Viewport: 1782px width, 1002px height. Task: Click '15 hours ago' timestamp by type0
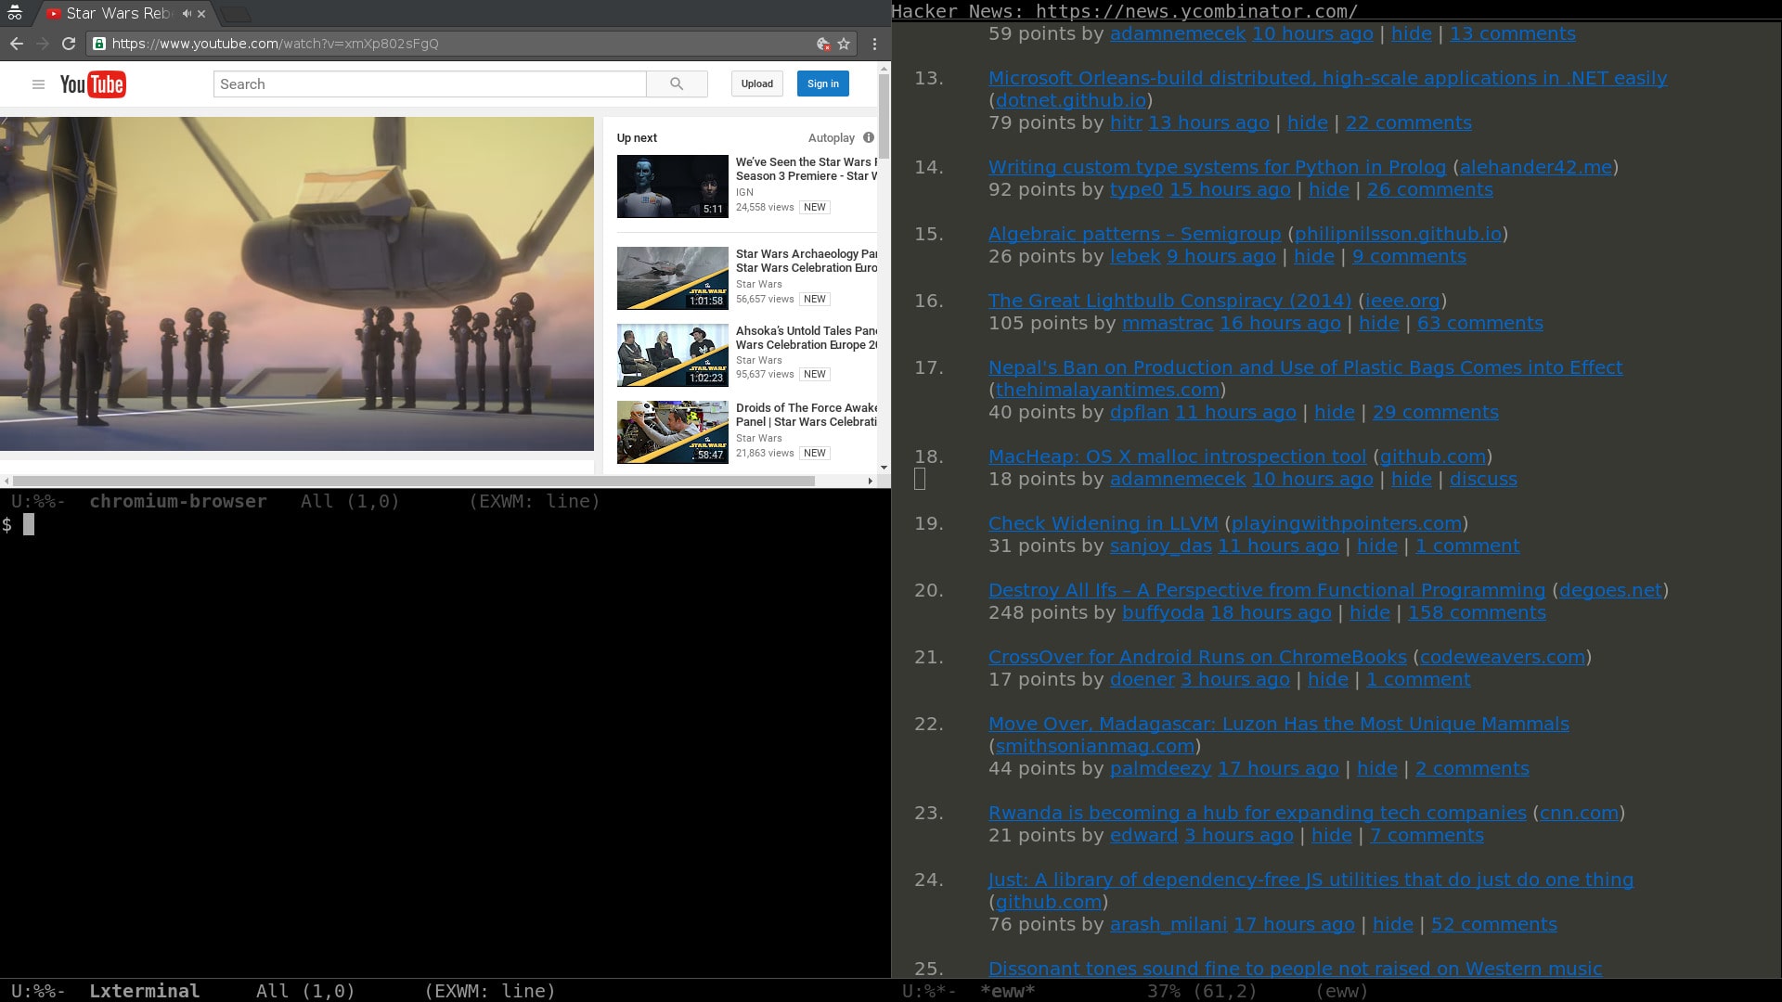tap(1229, 189)
